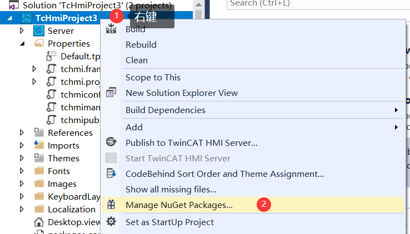Click the Publish to TwinCAT HMI Server icon

click(x=111, y=142)
